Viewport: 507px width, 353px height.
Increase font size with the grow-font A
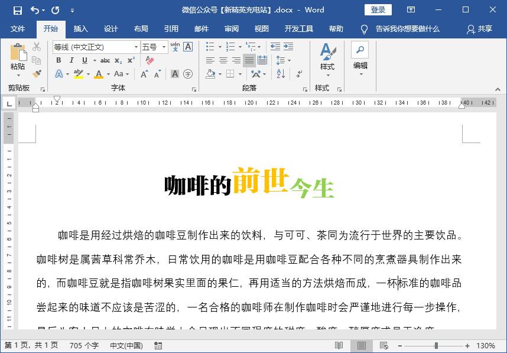(x=145, y=74)
